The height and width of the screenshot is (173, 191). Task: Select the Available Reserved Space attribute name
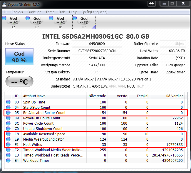[44, 134]
